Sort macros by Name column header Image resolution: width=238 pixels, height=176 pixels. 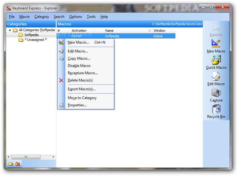(x=129, y=31)
